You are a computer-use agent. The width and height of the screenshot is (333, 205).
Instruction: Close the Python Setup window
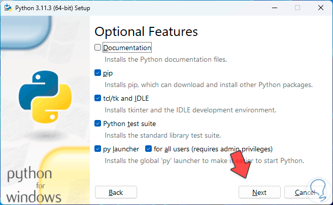321,8
